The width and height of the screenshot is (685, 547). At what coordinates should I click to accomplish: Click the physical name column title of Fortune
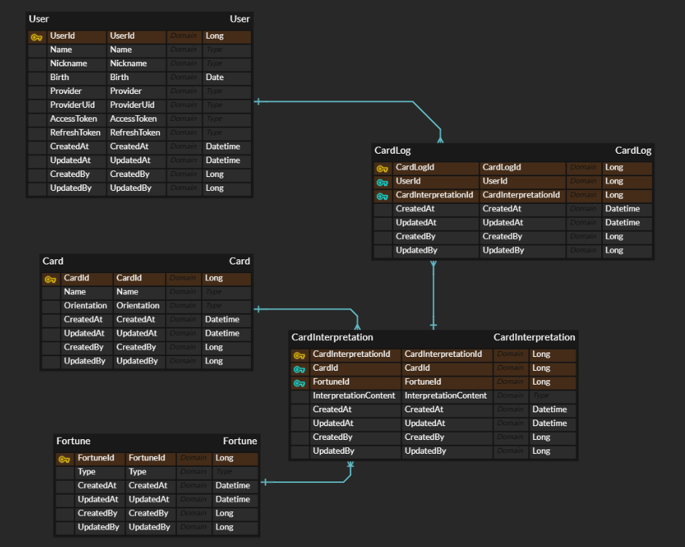click(239, 441)
